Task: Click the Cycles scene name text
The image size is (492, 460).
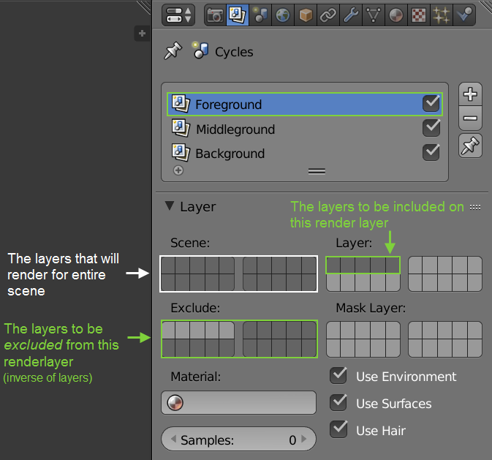Action: point(234,52)
